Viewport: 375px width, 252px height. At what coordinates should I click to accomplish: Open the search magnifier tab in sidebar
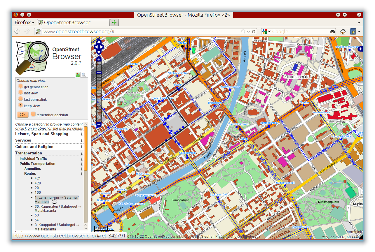(84, 75)
